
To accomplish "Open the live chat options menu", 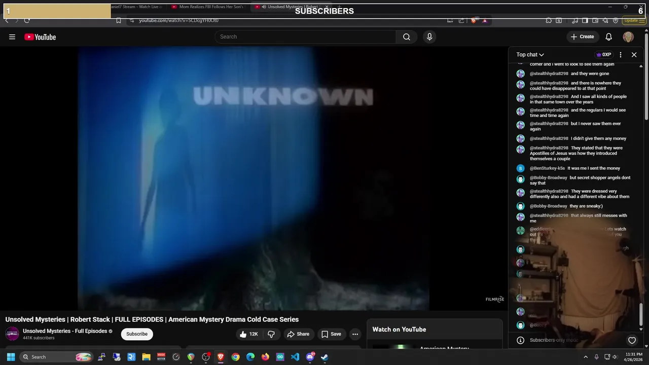I will (621, 55).
